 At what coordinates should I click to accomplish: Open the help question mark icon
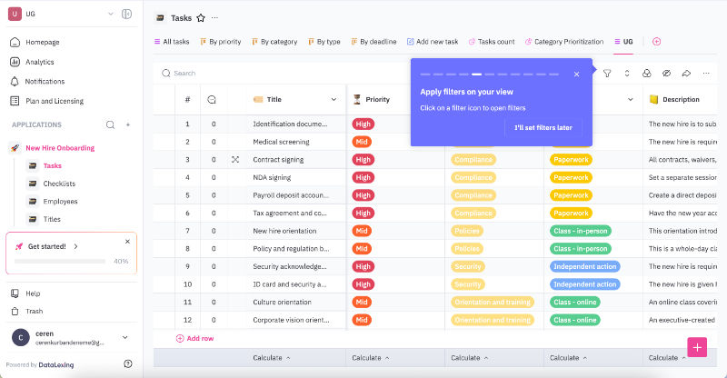[128, 364]
